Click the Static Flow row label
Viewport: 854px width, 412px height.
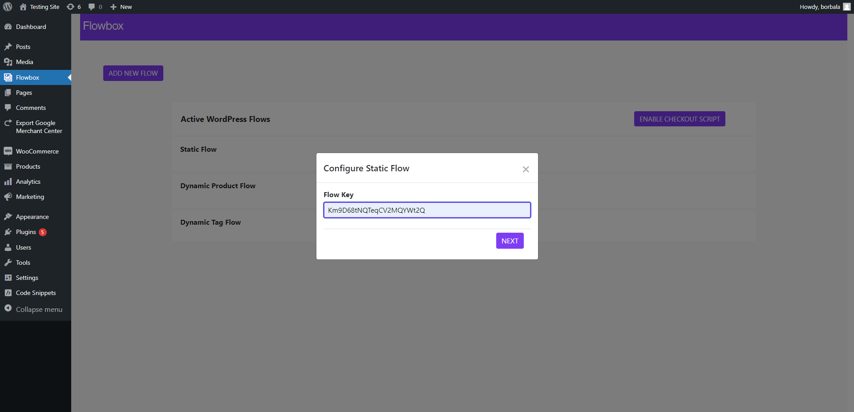198,149
